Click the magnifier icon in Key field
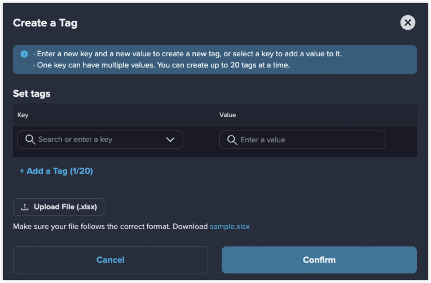This screenshot has height=283, width=431. pyautogui.click(x=29, y=140)
